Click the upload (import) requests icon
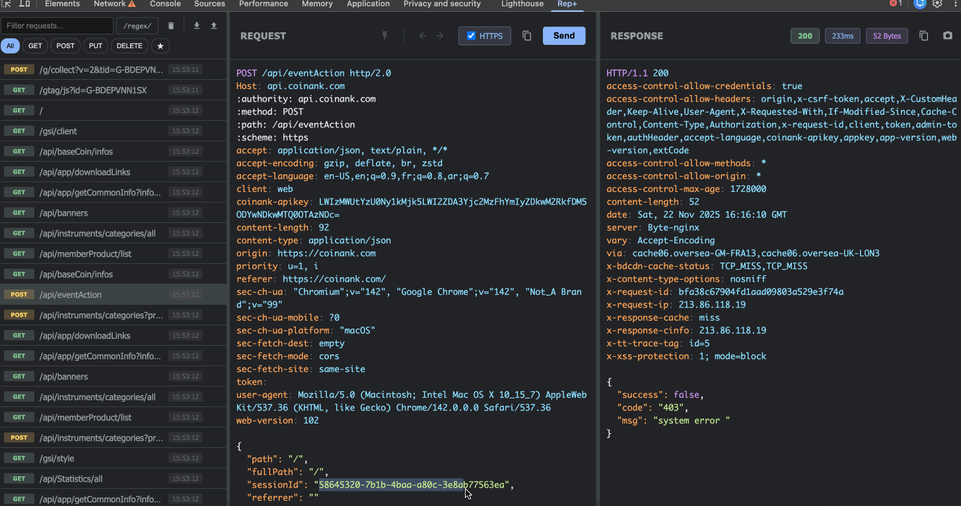Image resolution: width=961 pixels, height=506 pixels. pyautogui.click(x=214, y=26)
